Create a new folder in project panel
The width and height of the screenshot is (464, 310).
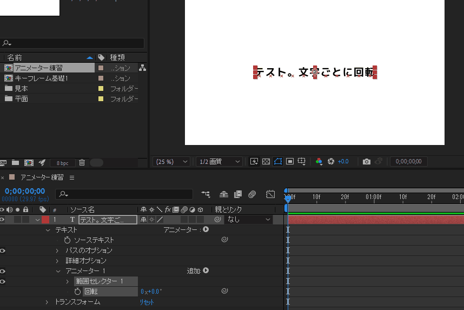(x=15, y=162)
